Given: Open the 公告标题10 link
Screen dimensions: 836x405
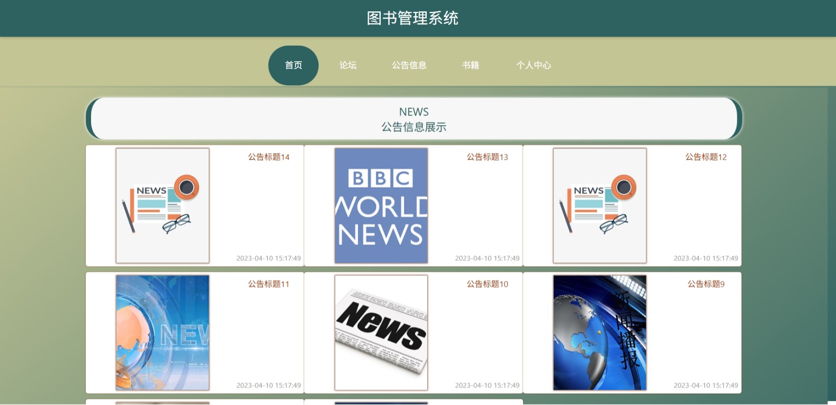Looking at the screenshot, I should [487, 284].
